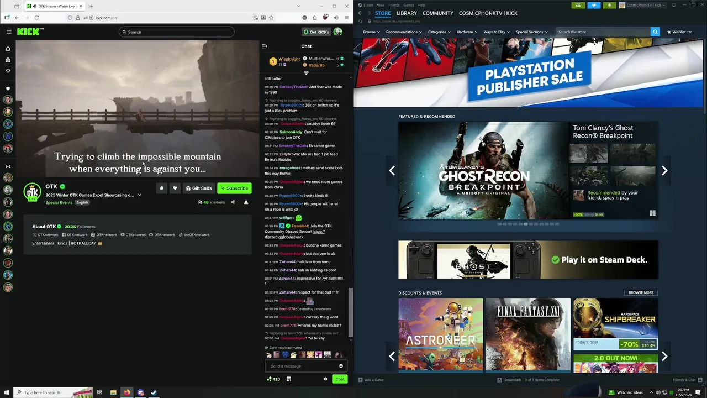
Task: View the 410 channel points balance
Action: click(x=273, y=379)
